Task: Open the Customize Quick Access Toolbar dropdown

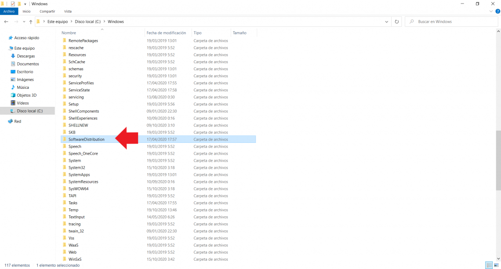Action: click(25, 4)
